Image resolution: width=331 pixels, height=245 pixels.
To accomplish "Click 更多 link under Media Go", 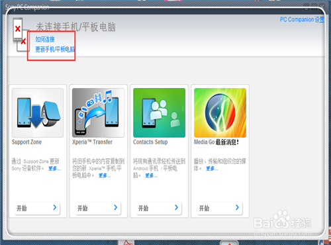I will click(x=212, y=169).
